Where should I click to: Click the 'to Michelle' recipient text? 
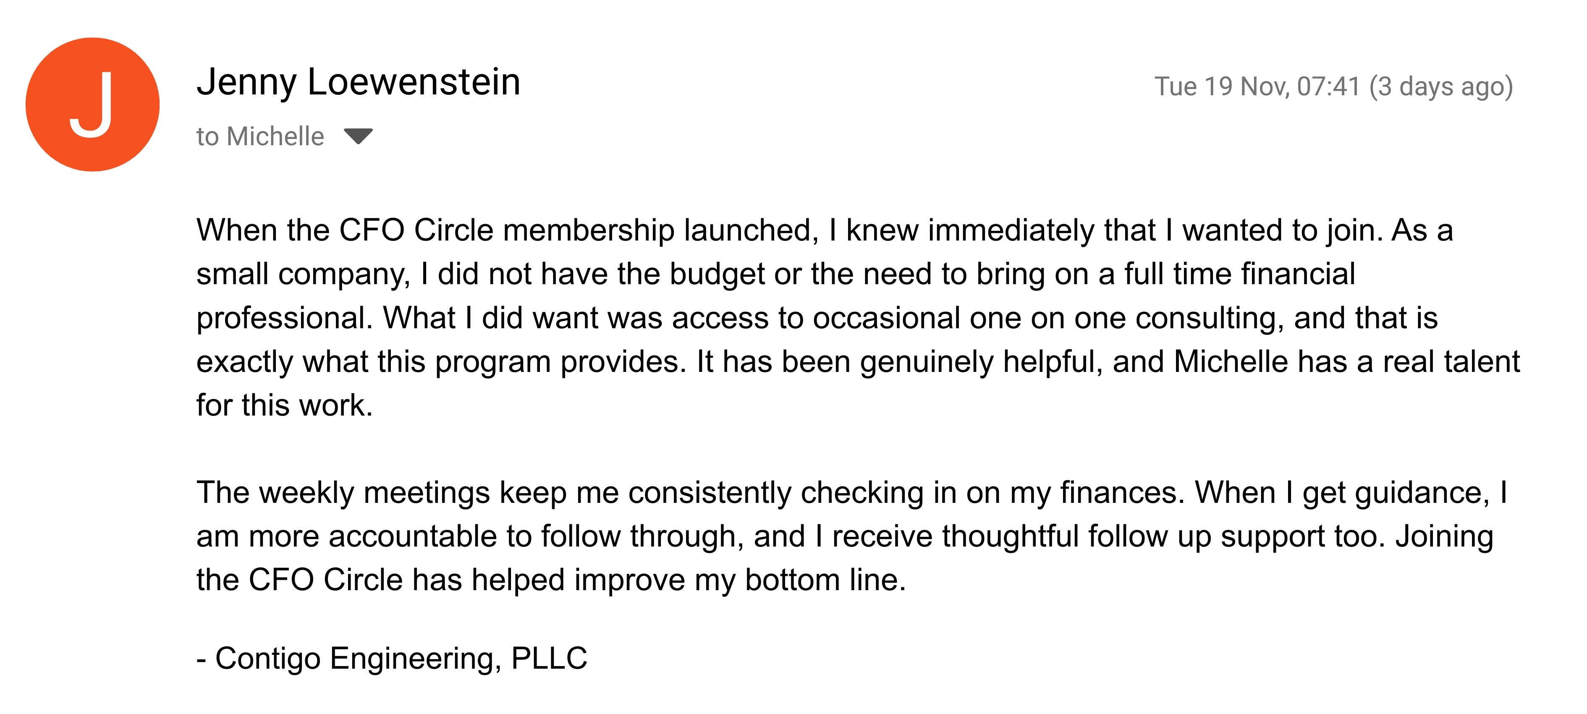coord(260,136)
